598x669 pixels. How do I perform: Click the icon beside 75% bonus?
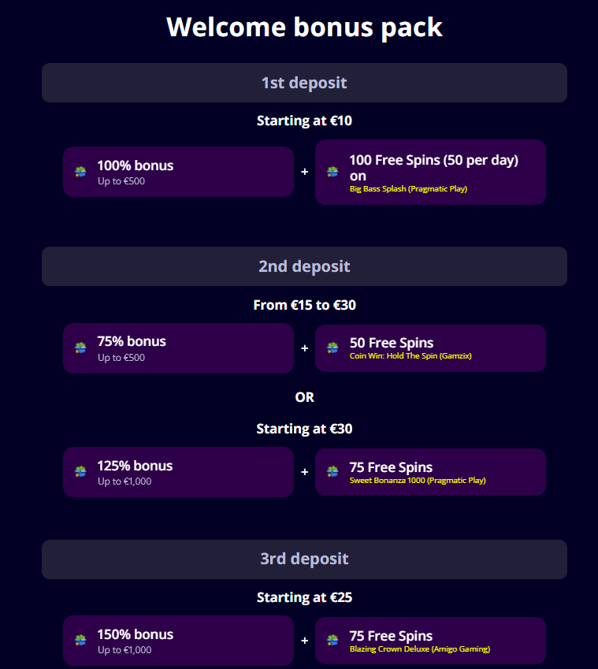pyautogui.click(x=80, y=348)
